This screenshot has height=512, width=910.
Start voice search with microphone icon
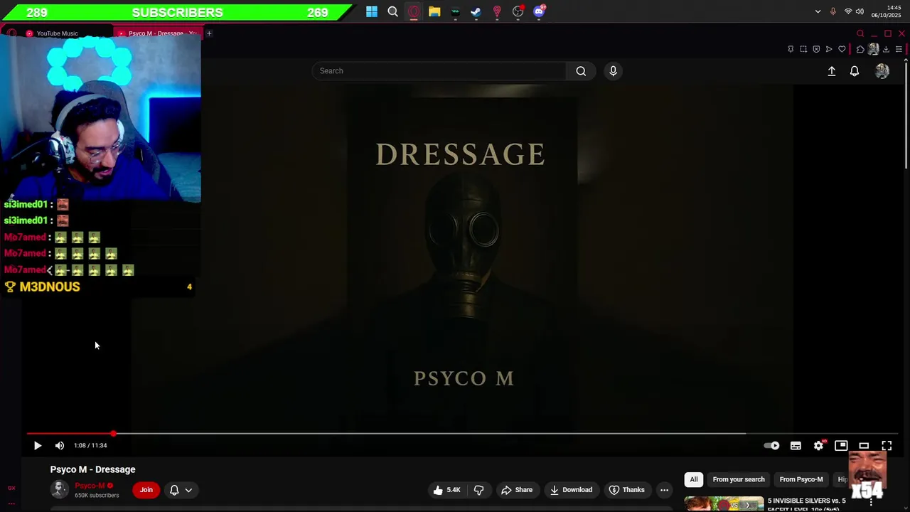coord(613,71)
